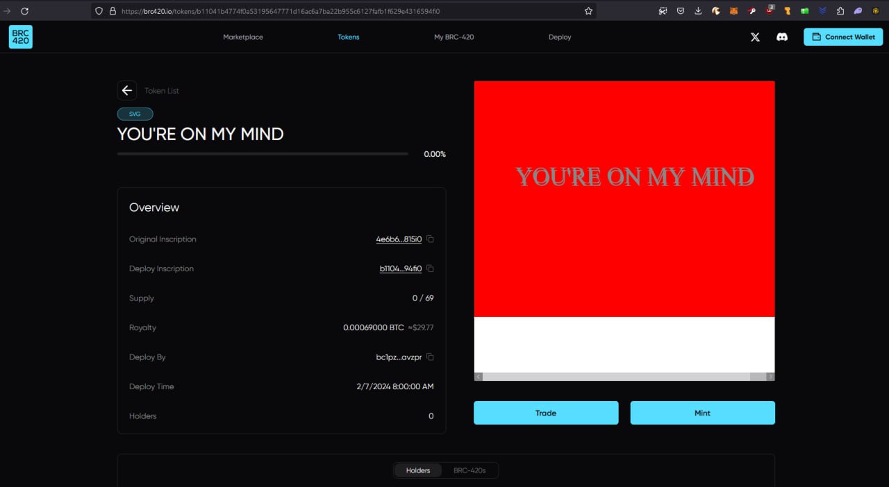889x487 pixels.
Task: Open the yellow key extension icon
Action: [788, 11]
